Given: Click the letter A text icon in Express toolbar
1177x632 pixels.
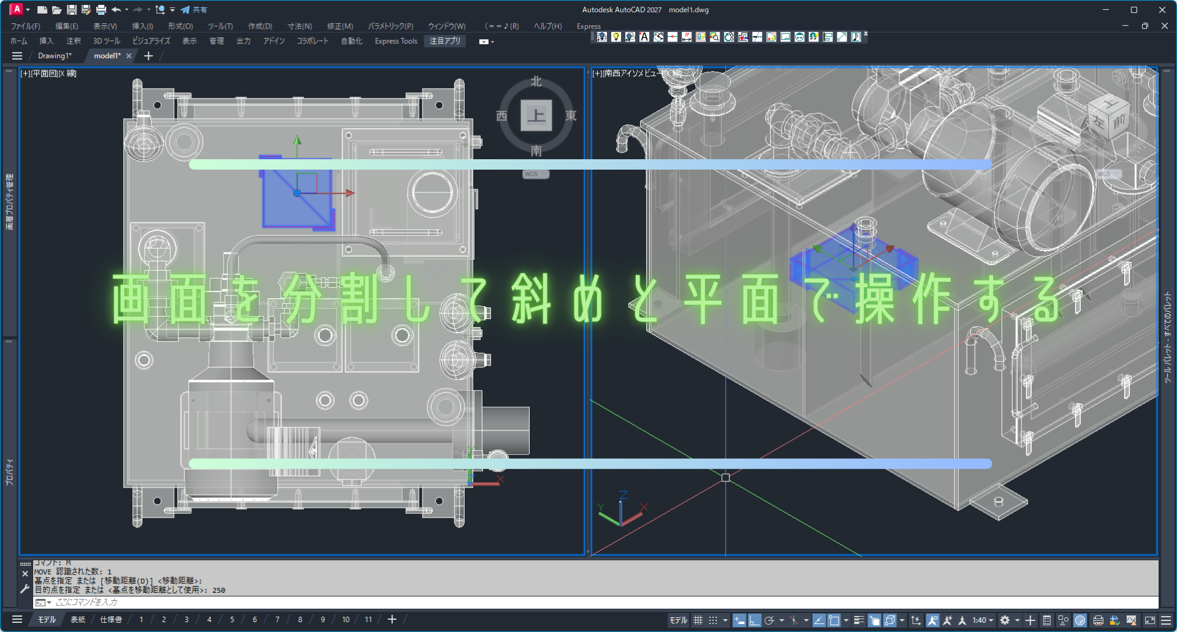Looking at the screenshot, I should coord(644,37).
